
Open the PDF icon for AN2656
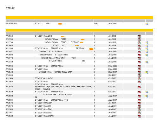(139, 36)
